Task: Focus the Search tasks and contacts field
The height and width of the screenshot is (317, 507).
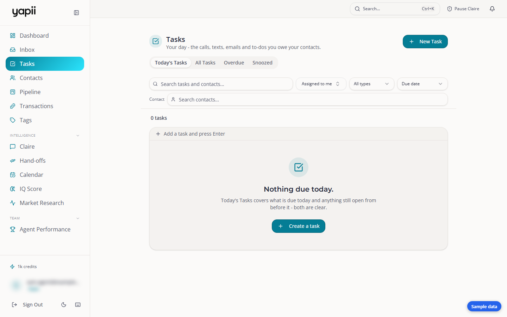Action: pyautogui.click(x=221, y=84)
